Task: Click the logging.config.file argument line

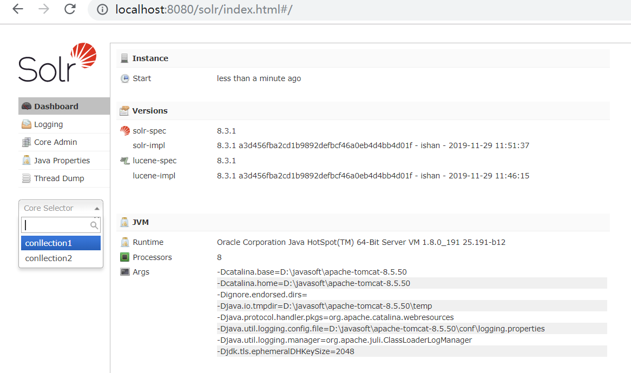Action: point(412,328)
